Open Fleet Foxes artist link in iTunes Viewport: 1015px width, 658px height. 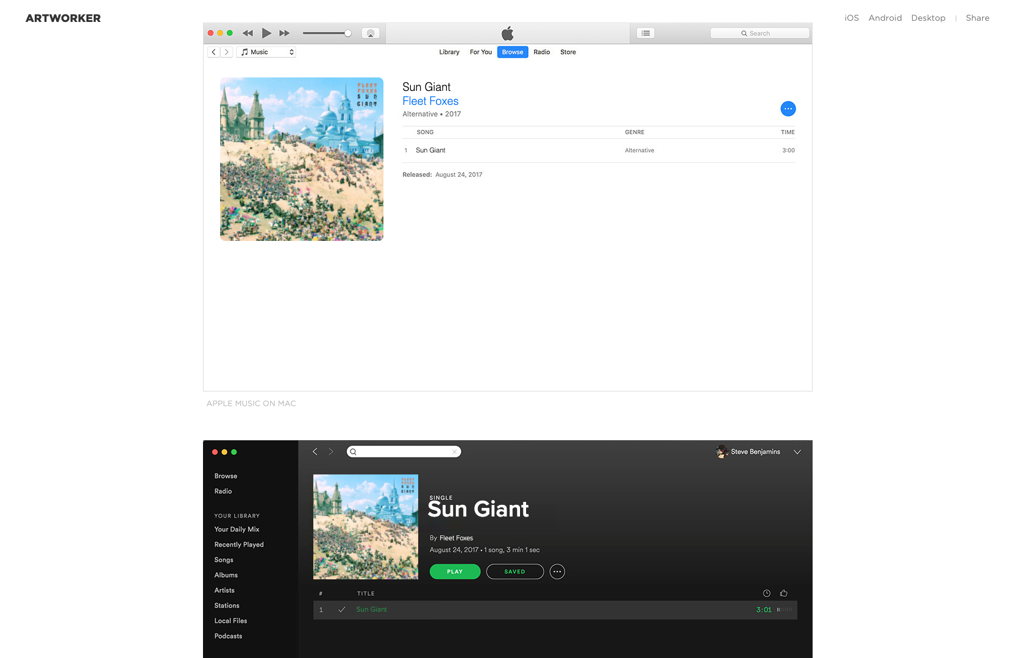tap(430, 101)
